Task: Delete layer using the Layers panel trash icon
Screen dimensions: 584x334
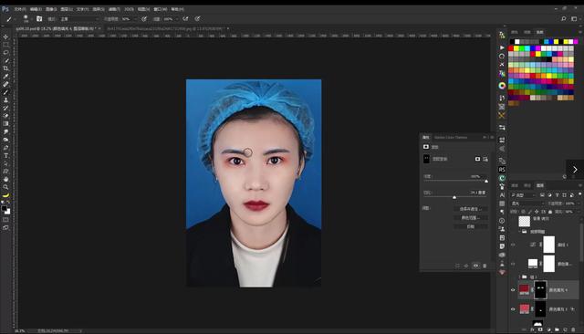Action: 573,329
